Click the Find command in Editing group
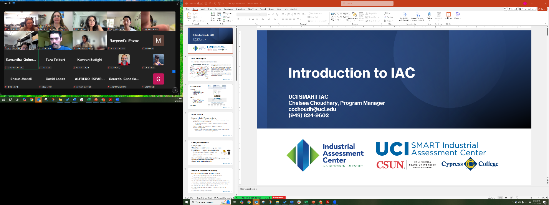549x205 pixels. (387, 13)
